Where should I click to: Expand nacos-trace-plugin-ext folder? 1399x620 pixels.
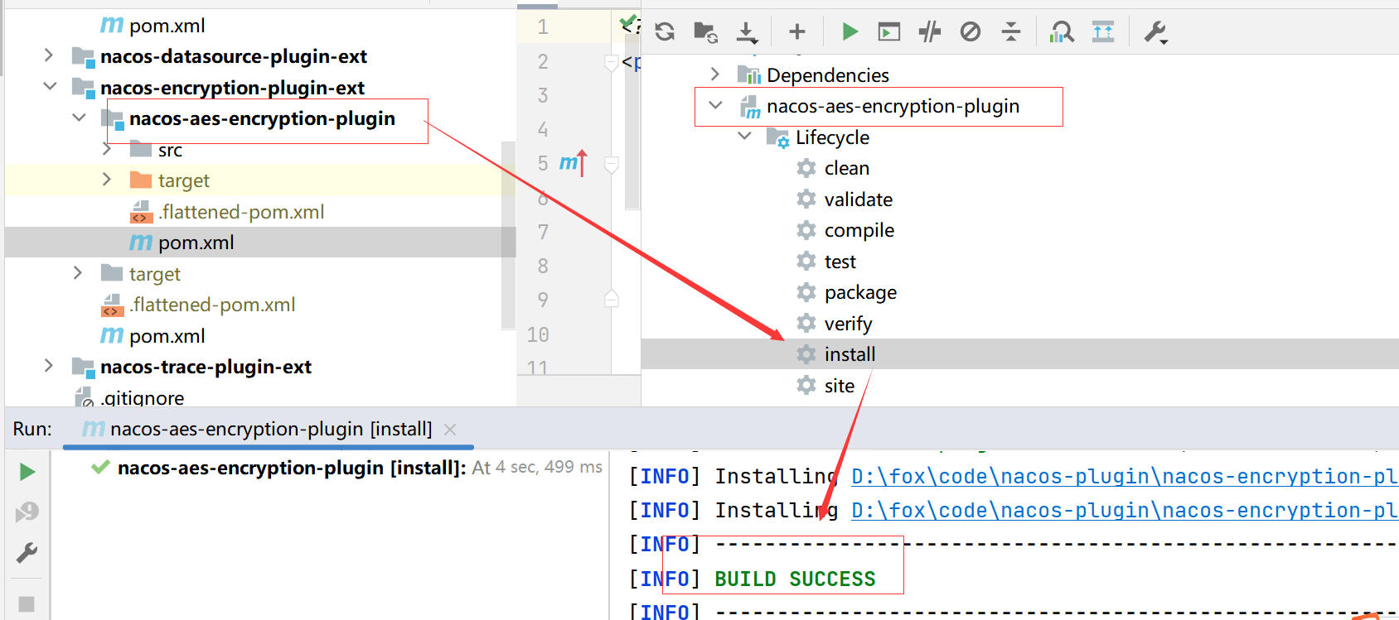click(x=49, y=366)
